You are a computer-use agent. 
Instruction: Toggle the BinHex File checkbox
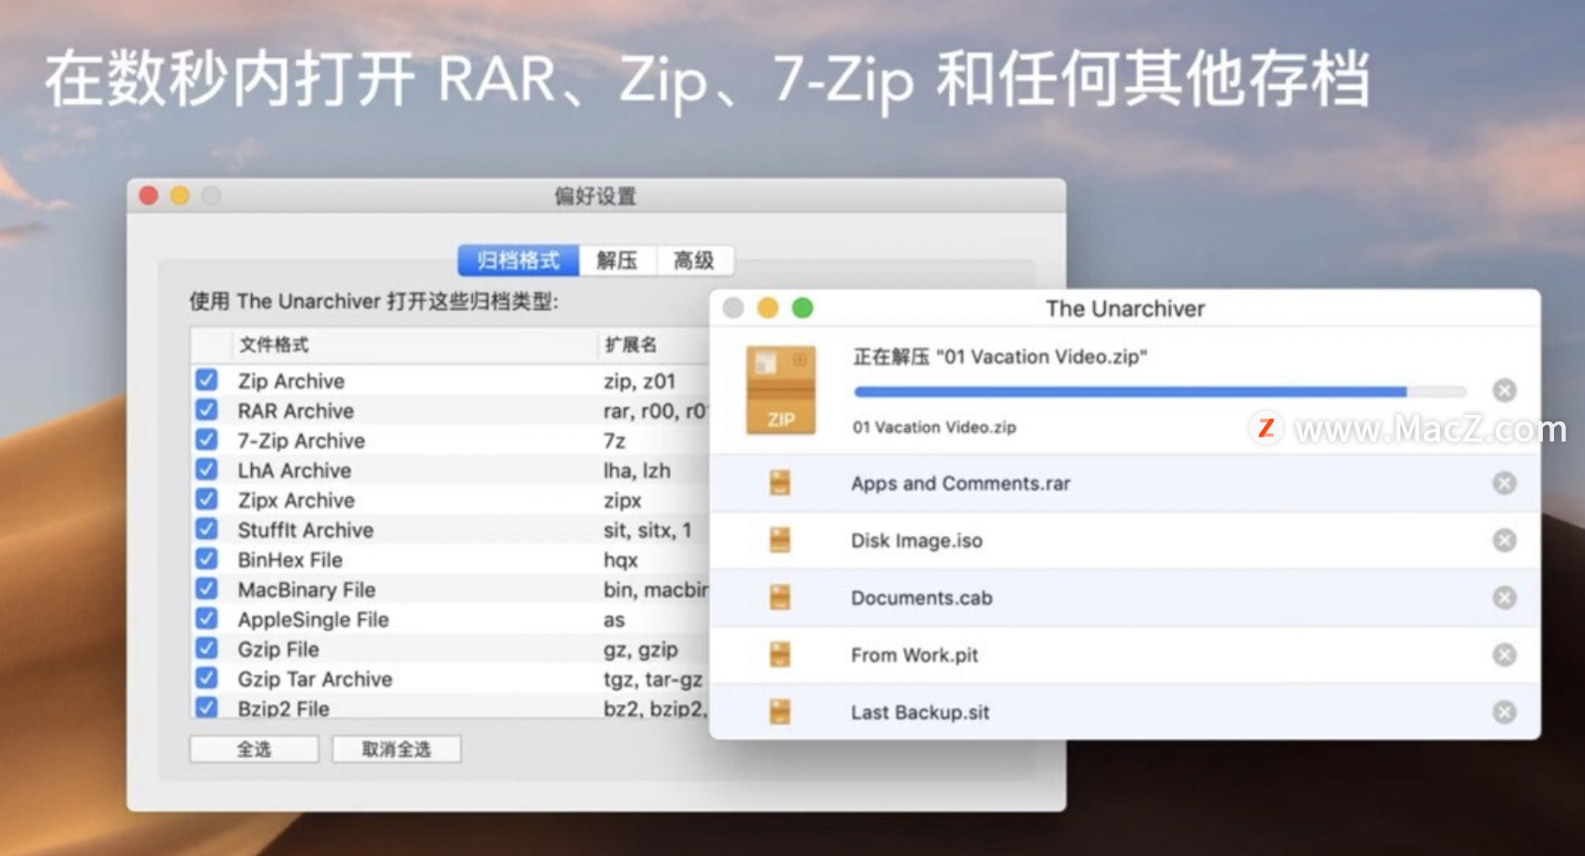click(206, 559)
